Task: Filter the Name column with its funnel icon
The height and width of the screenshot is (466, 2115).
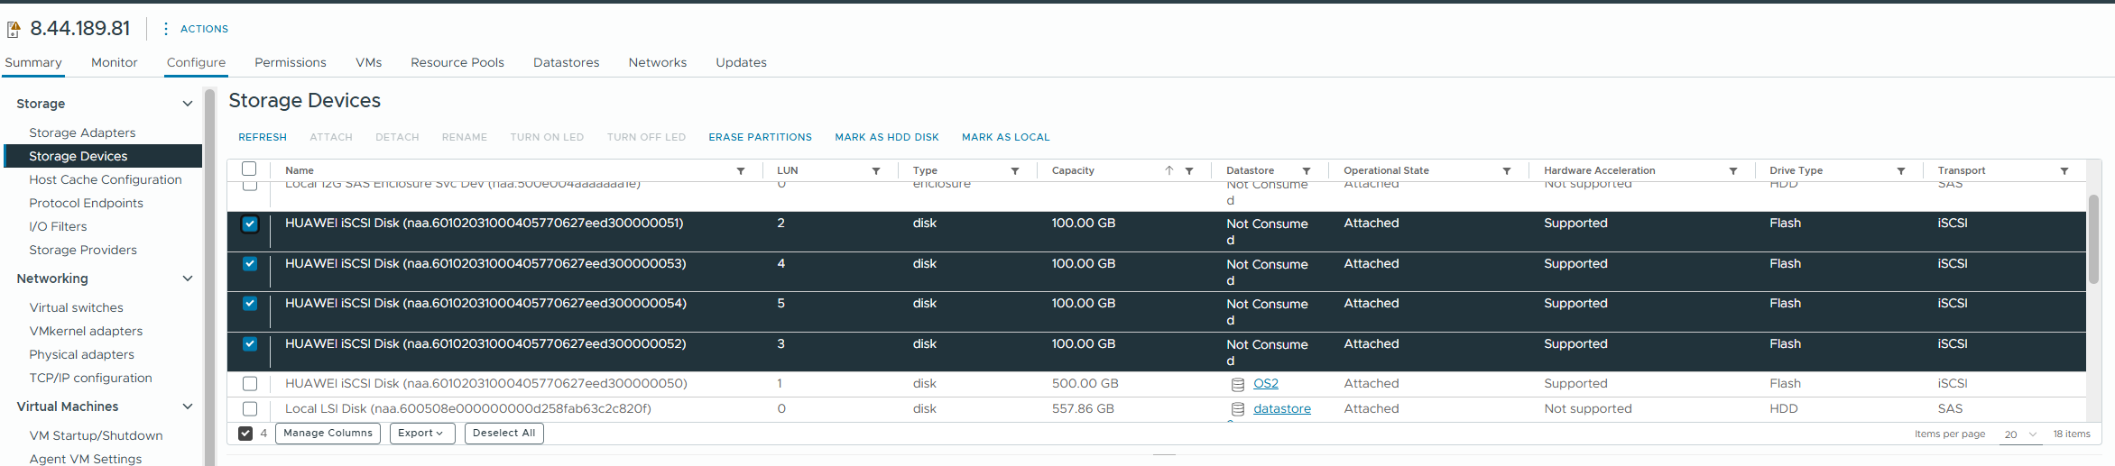Action: click(x=741, y=170)
